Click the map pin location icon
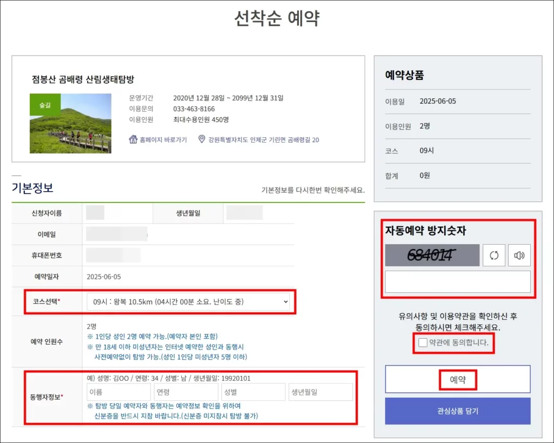The height and width of the screenshot is (443, 554). point(201,139)
